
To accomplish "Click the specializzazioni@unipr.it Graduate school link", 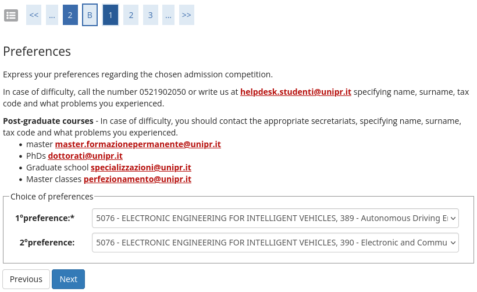I will tap(141, 168).
